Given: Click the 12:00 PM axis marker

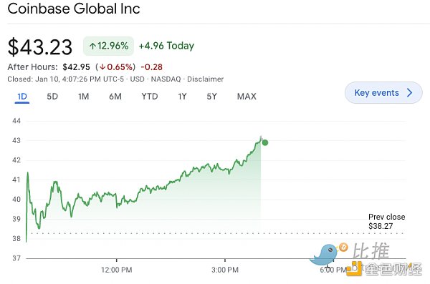Looking at the screenshot, I should point(117,270).
